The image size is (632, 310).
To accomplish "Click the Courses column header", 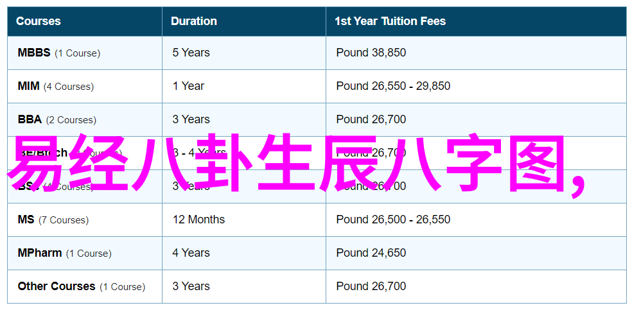I will (x=39, y=21).
